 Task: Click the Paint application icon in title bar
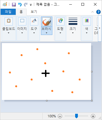(5, 4)
